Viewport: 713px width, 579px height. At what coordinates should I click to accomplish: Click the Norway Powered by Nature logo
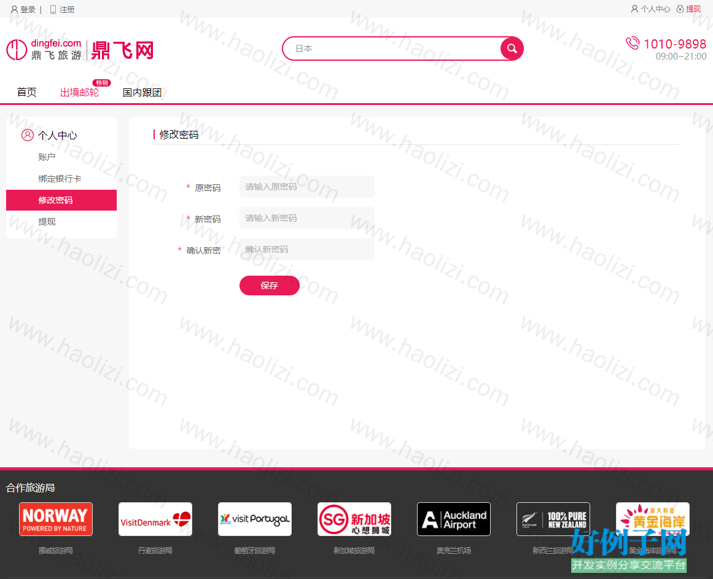point(55,519)
